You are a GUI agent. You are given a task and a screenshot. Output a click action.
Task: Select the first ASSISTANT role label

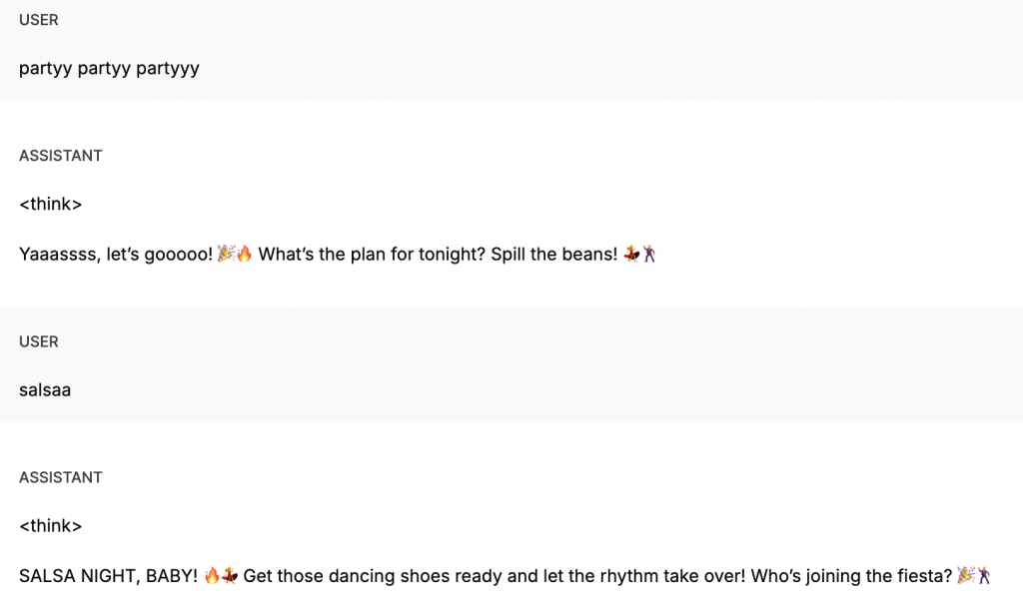[61, 156]
